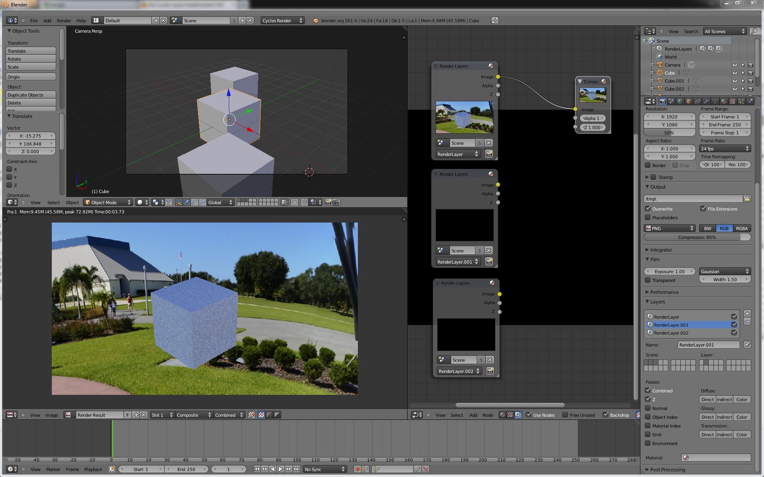
Task: Click the minus icon to remove a render layer
Action: pyautogui.click(x=747, y=321)
